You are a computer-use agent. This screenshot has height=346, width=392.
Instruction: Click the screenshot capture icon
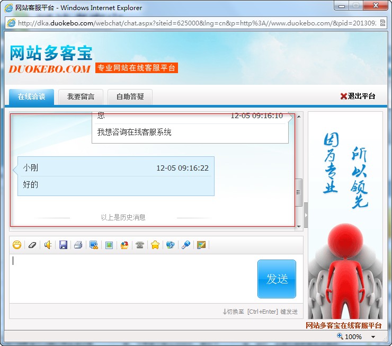tap(94, 245)
